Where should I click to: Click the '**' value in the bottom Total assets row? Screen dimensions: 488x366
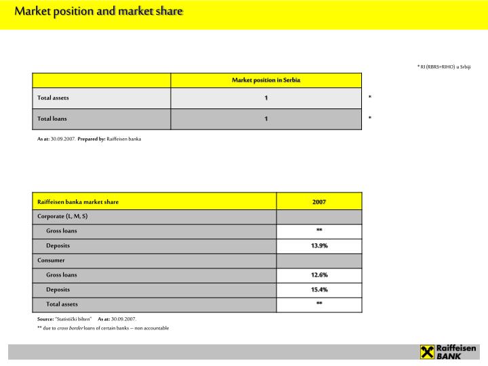click(319, 303)
